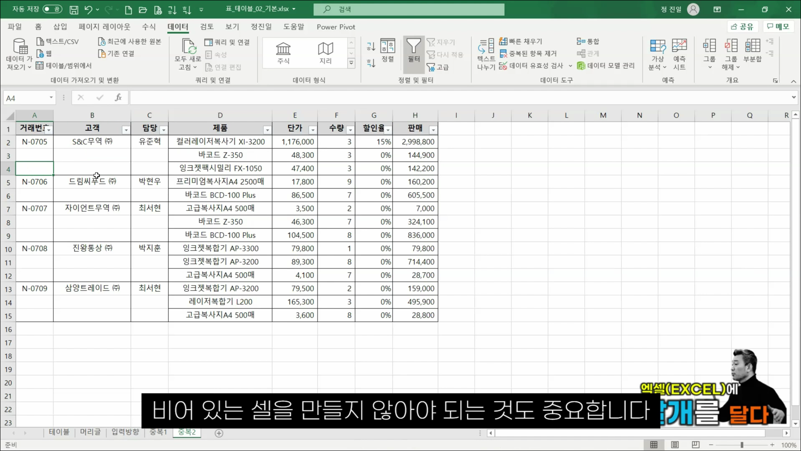Select the 텍스트/CSV data import icon
The height and width of the screenshot is (451, 801).
(40, 41)
